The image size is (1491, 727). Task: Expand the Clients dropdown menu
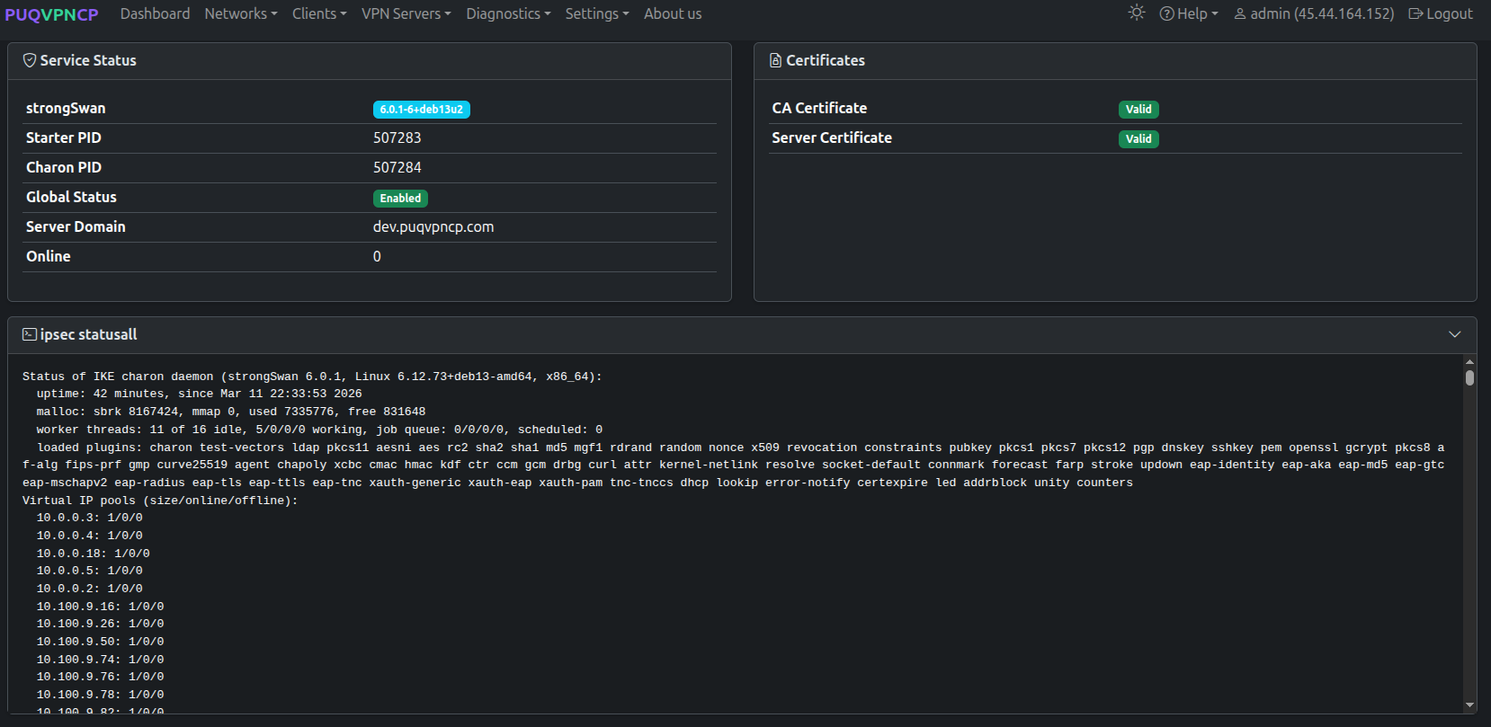coord(319,13)
